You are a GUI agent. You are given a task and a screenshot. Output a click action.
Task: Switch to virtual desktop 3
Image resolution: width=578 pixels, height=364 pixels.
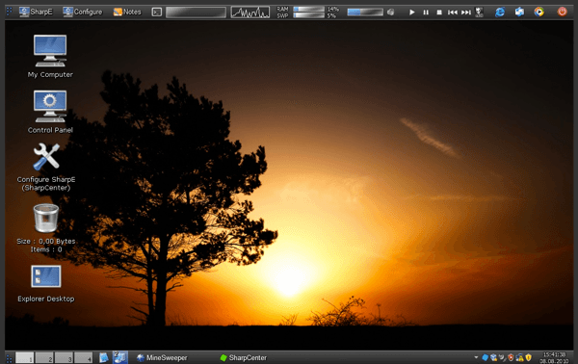pyautogui.click(x=64, y=357)
